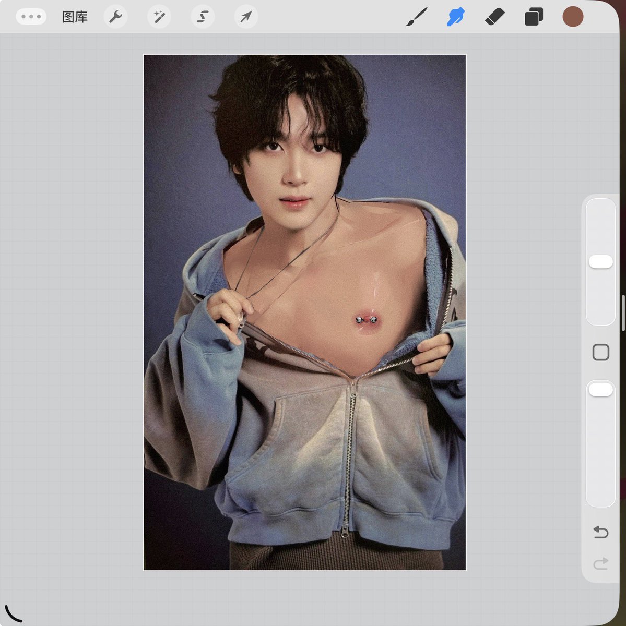626x626 pixels.
Task: Undo the last stroke
Action: 601,532
